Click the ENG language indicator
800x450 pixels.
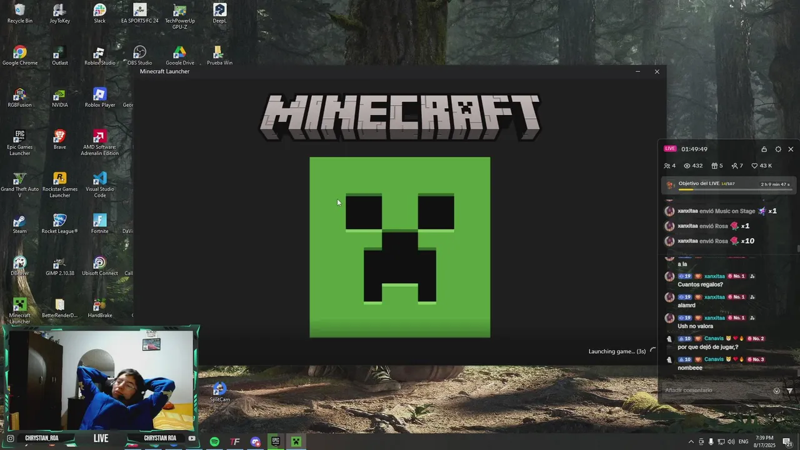(744, 442)
